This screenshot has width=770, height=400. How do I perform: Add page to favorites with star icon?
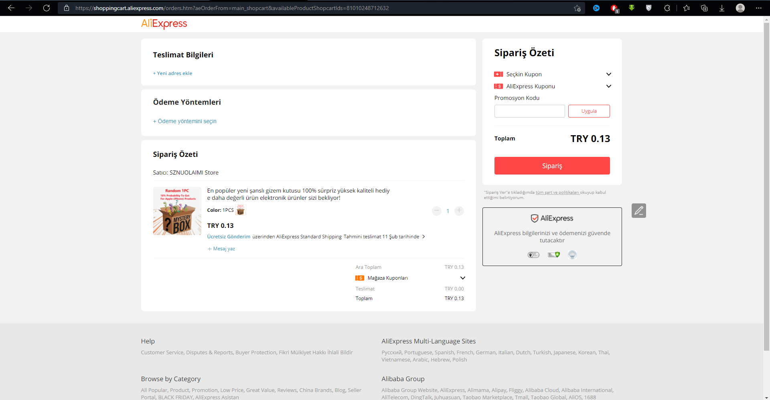pyautogui.click(x=577, y=8)
